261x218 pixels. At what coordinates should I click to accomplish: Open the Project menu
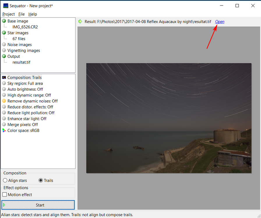click(x=8, y=14)
